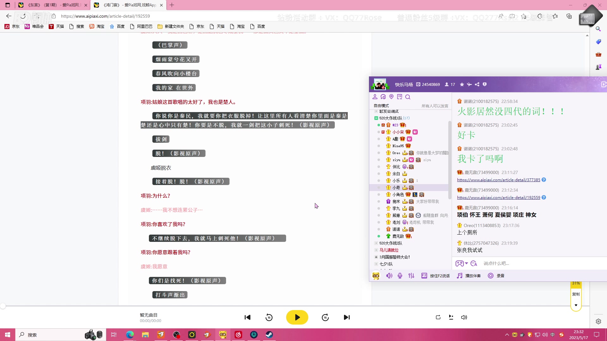
Task: Open the playlist icon in player bar
Action: 451,317
